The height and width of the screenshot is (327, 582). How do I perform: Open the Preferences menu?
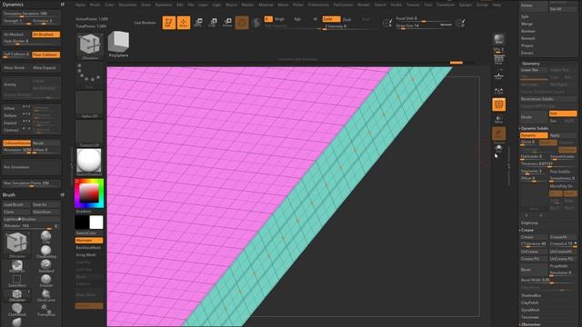[x=318, y=5]
